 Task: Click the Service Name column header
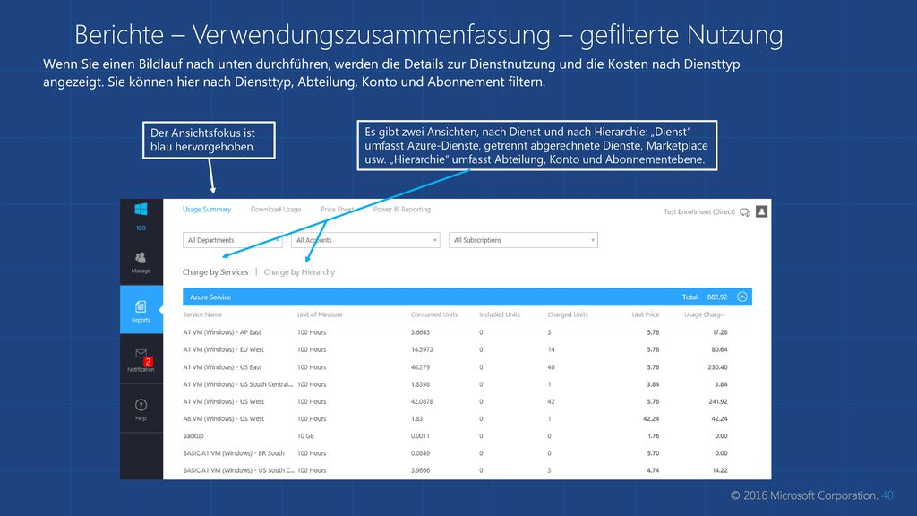coord(202,314)
